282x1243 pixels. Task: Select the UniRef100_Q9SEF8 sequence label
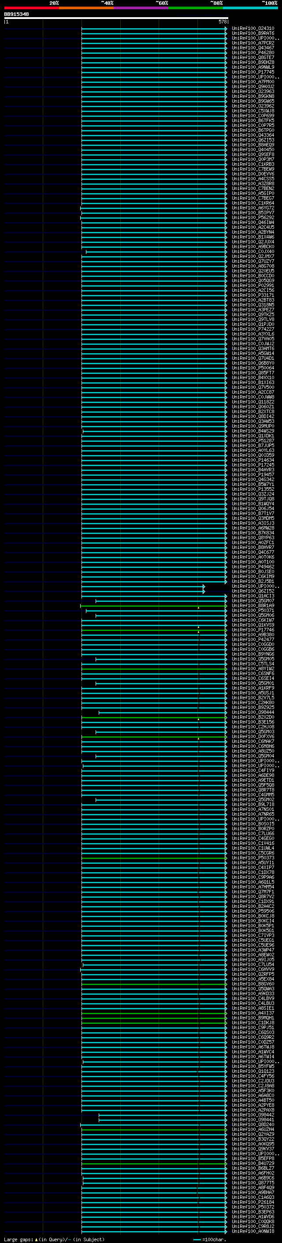tap(253, 154)
